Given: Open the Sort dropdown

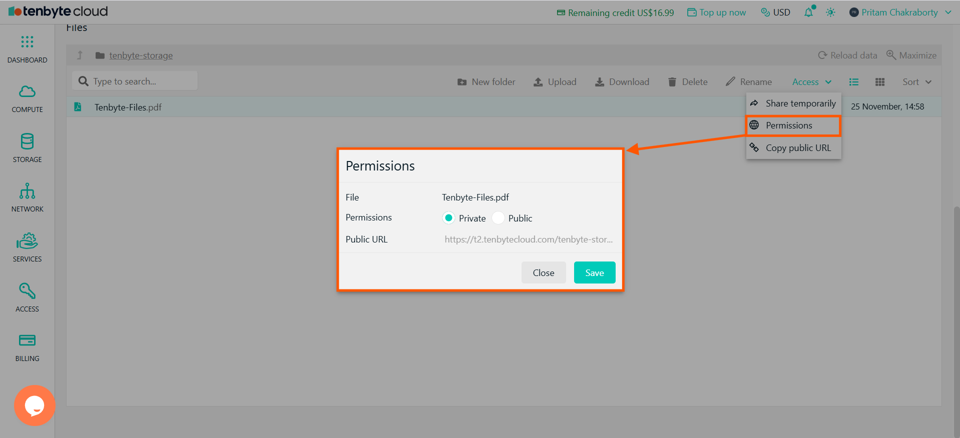Looking at the screenshot, I should [x=916, y=82].
